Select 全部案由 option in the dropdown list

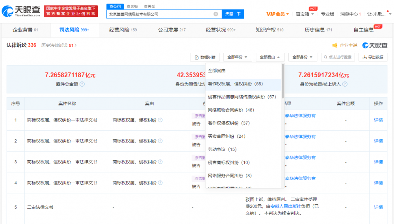243,71
